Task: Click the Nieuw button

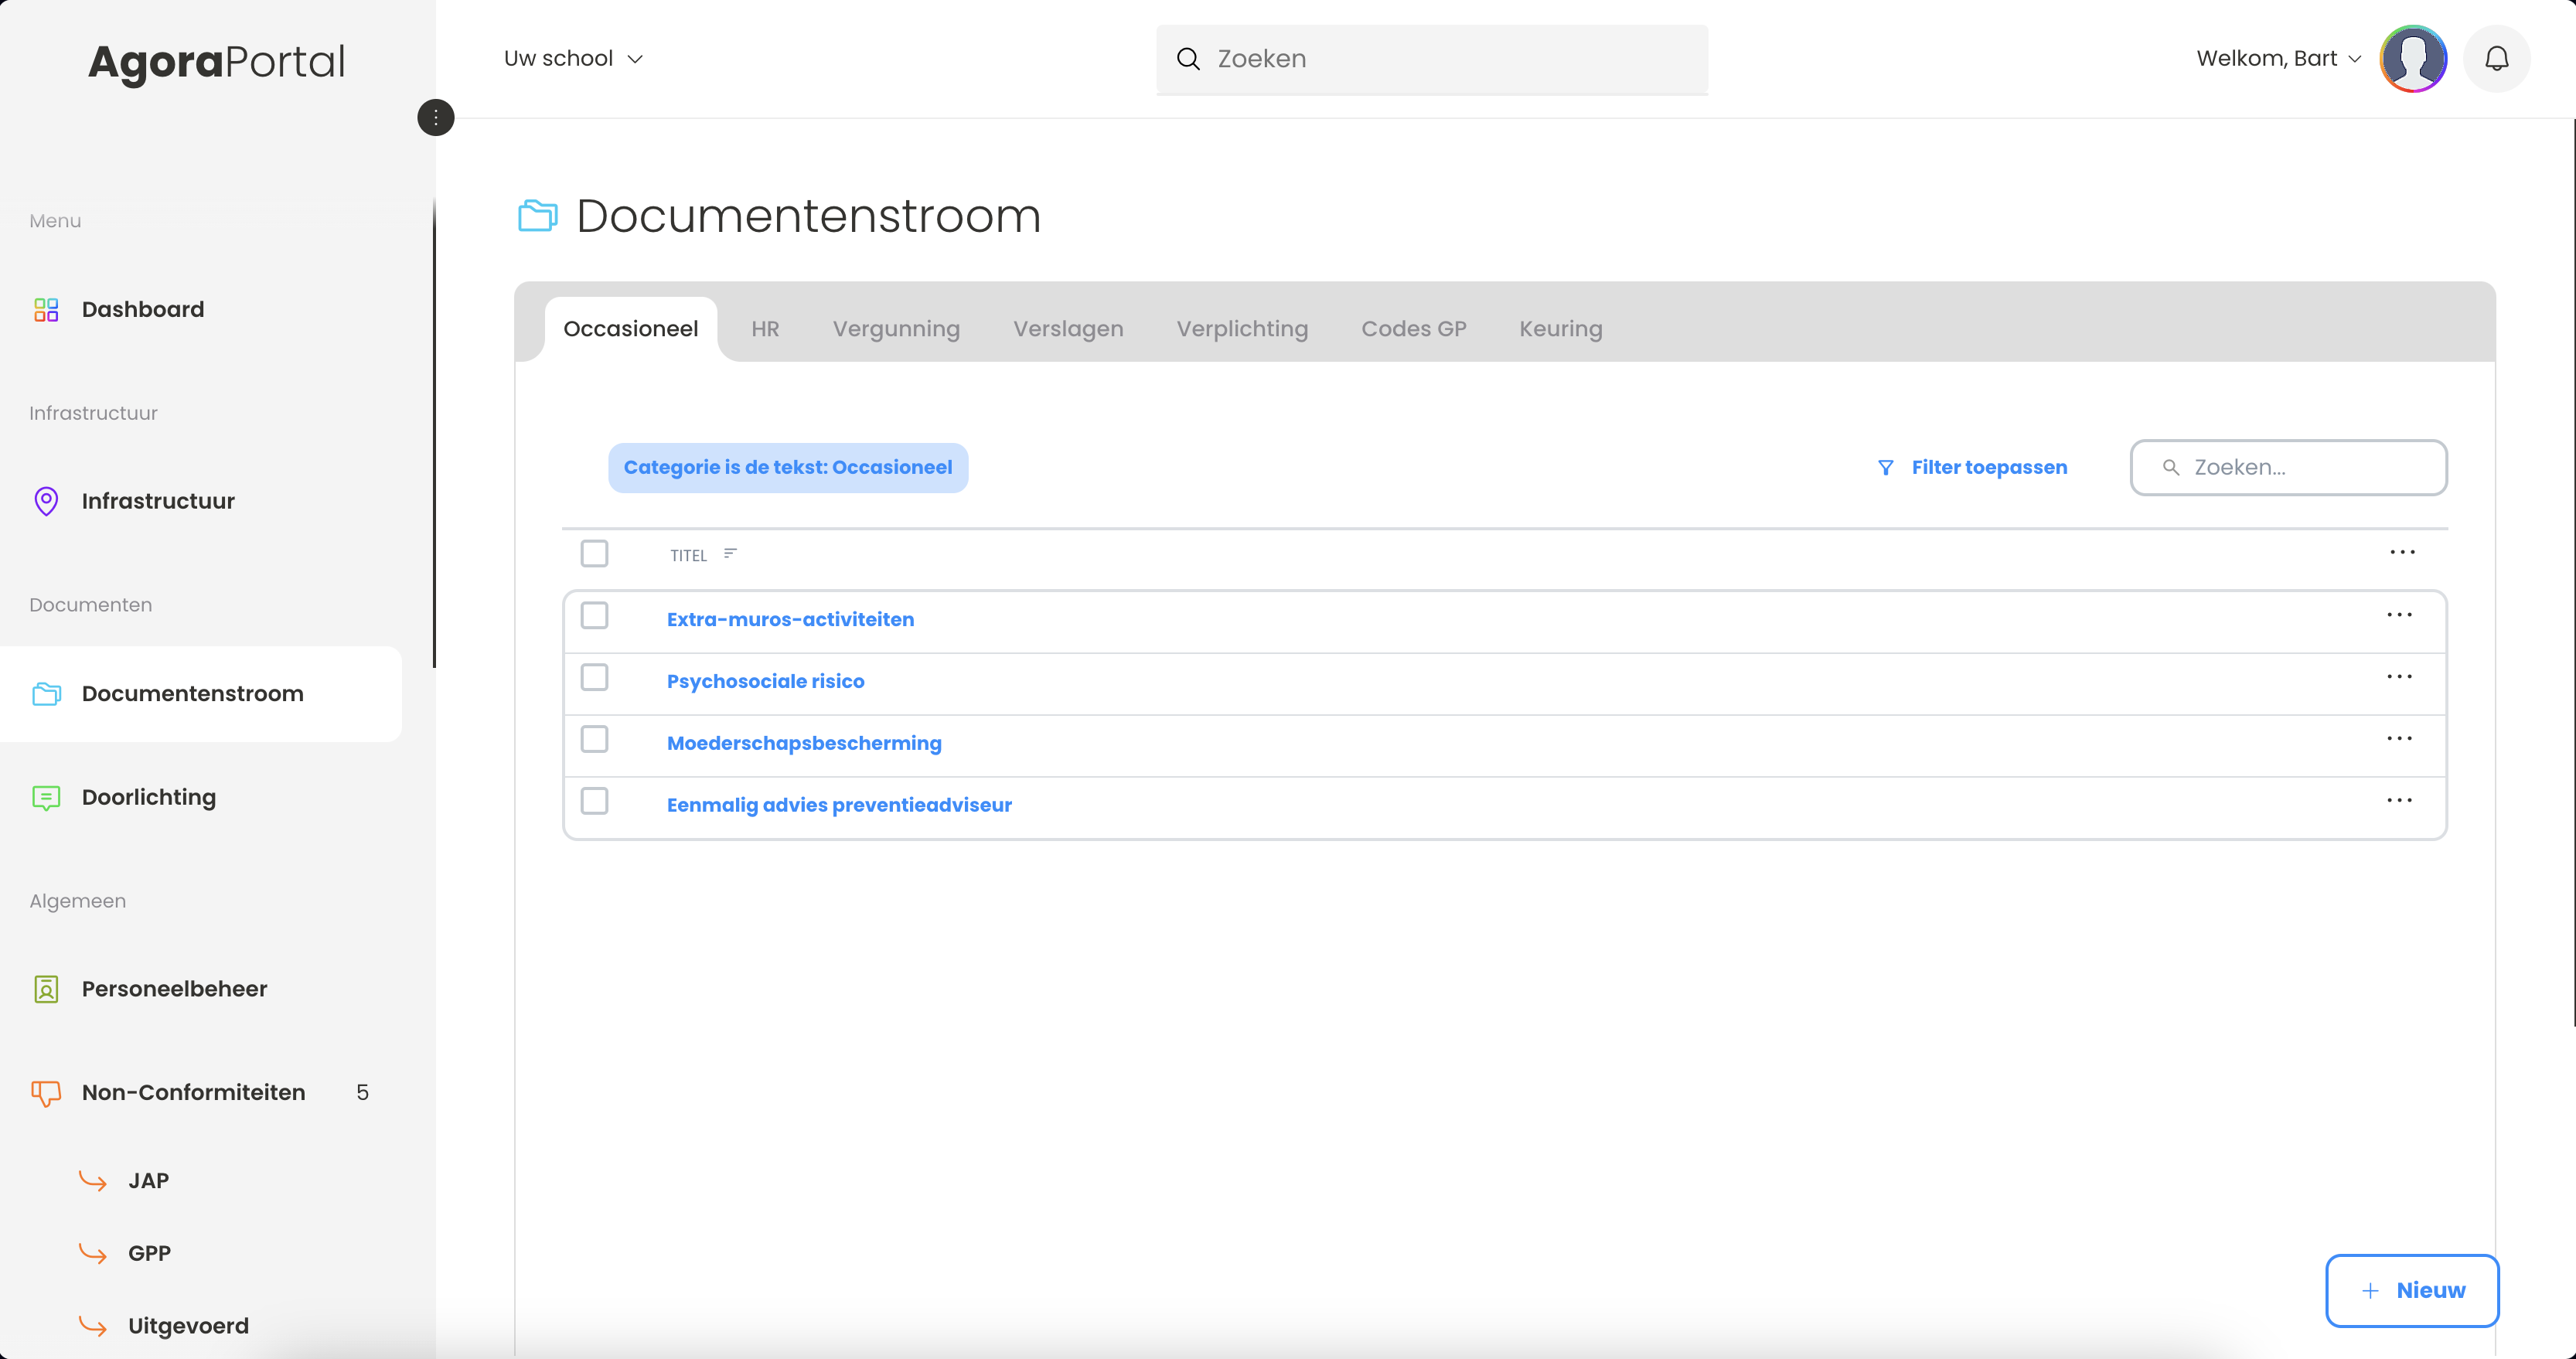Action: [2412, 1291]
